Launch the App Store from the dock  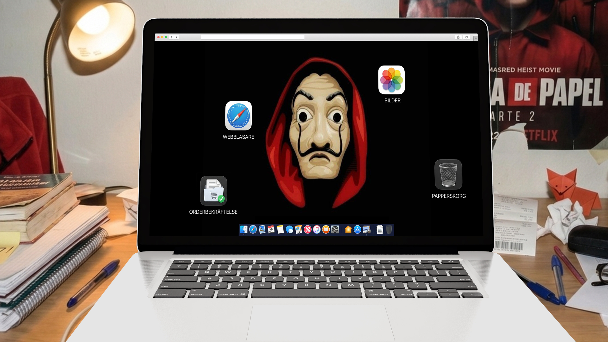click(x=358, y=230)
